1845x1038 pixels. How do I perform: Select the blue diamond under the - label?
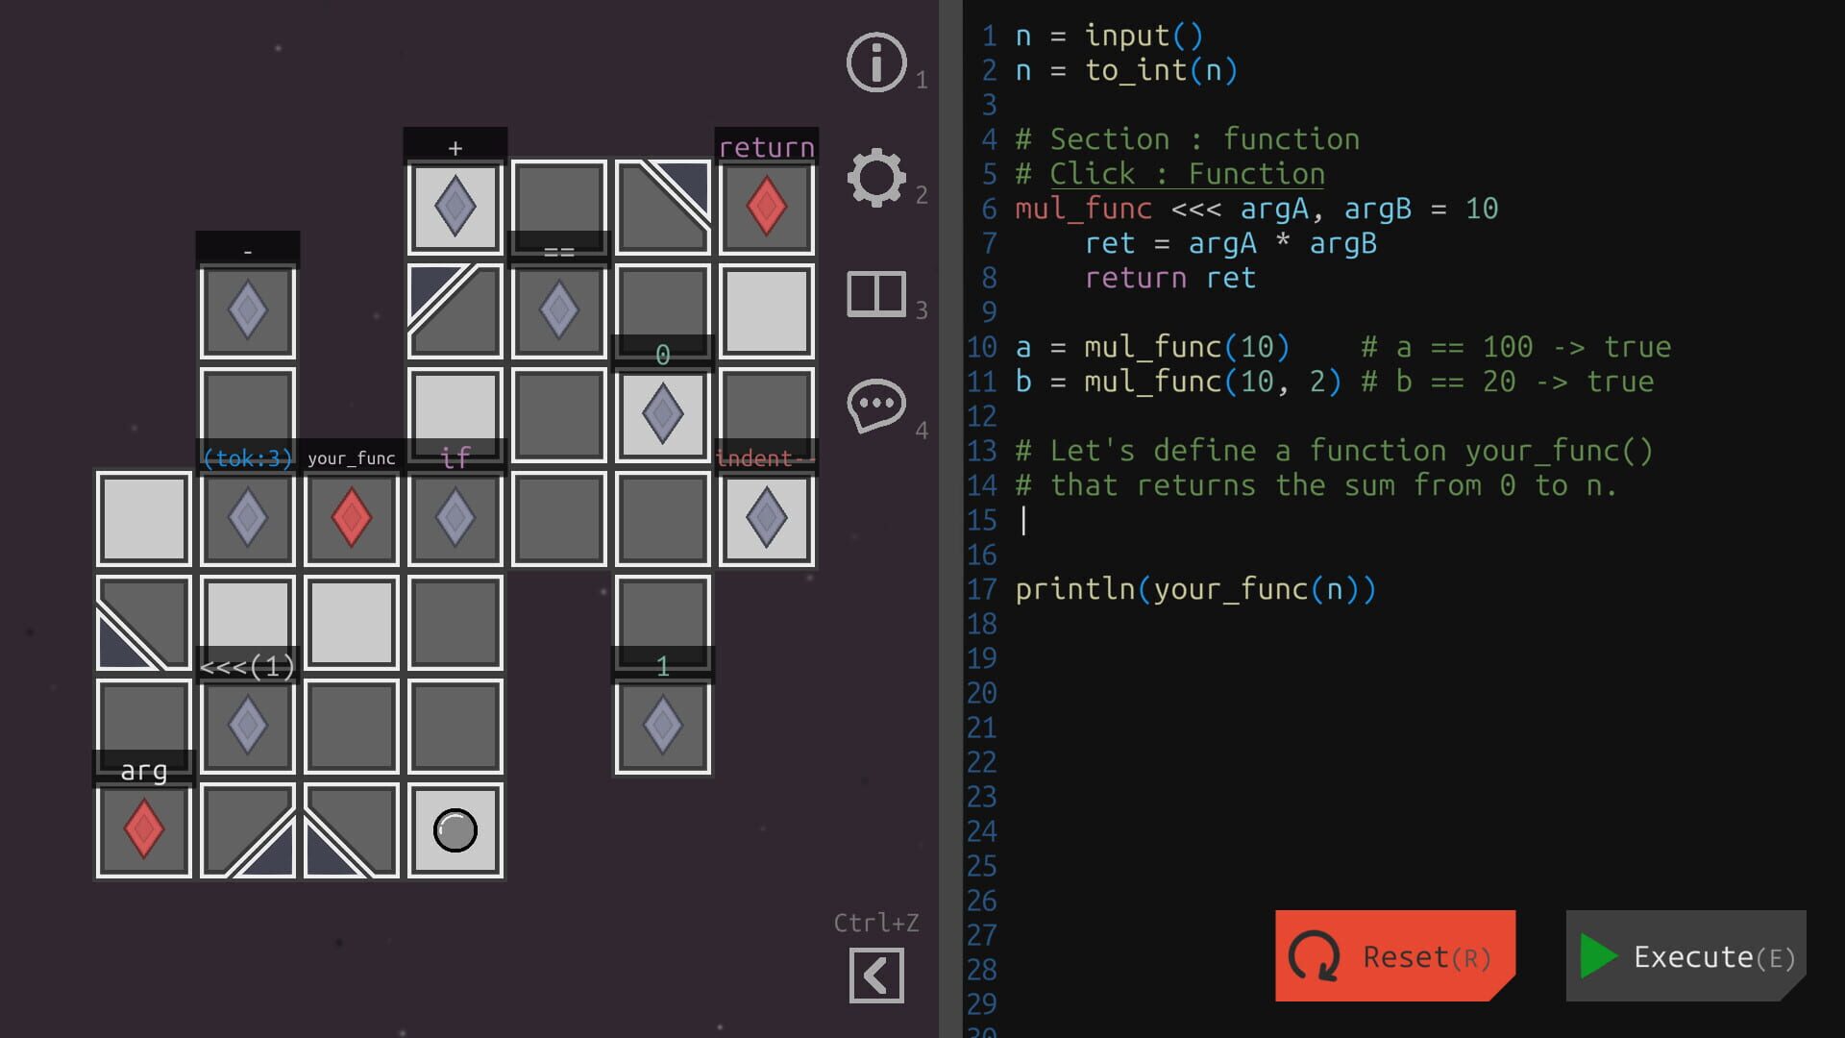pos(246,308)
